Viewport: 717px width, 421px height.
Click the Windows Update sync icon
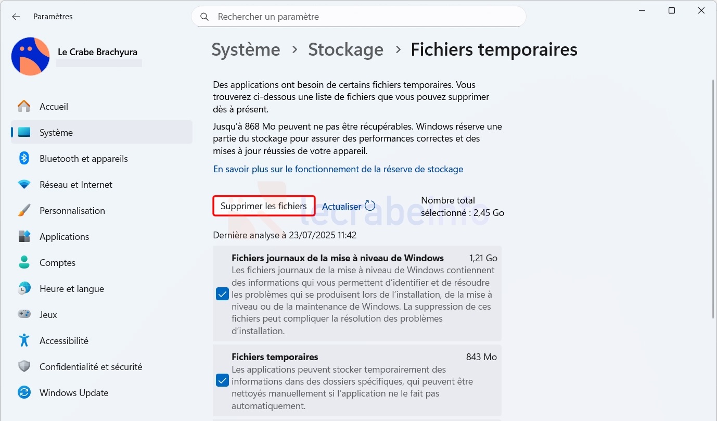coord(24,392)
